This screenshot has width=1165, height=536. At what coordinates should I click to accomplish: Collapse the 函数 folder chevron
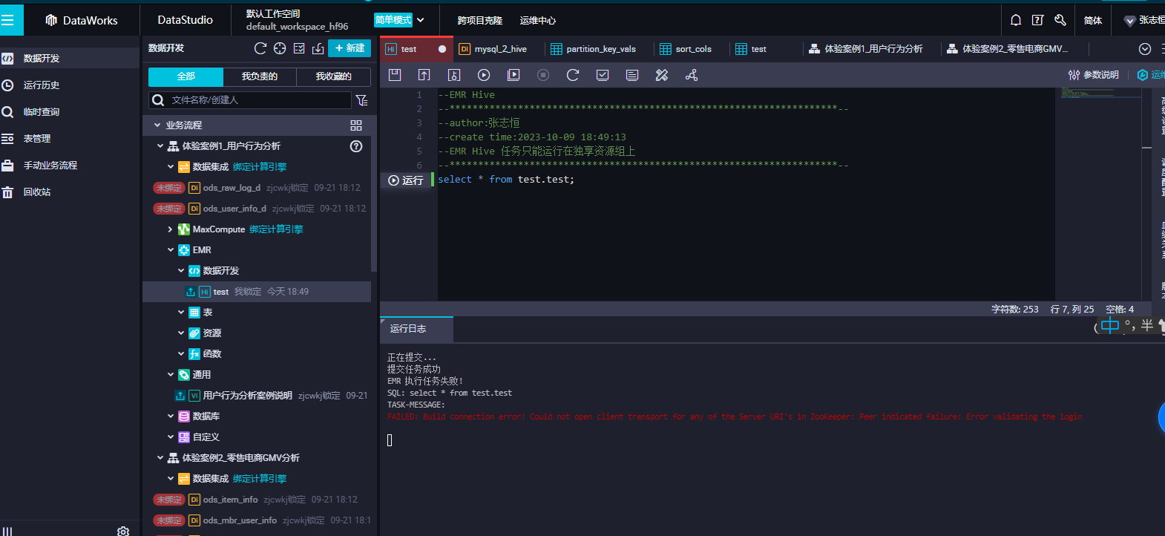(x=181, y=354)
